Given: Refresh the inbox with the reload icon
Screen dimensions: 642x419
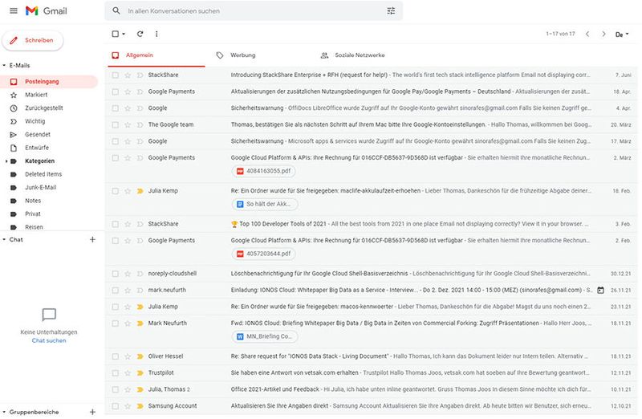Looking at the screenshot, I should tap(140, 34).
